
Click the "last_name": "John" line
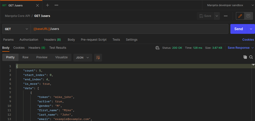click(55, 115)
